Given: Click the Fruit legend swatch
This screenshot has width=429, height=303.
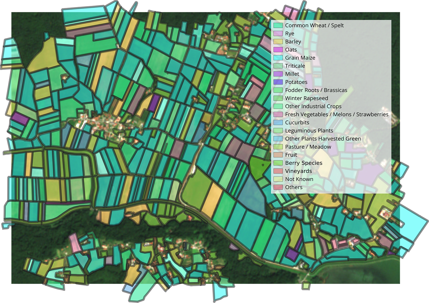Looking at the screenshot, I should pyautogui.click(x=278, y=155).
